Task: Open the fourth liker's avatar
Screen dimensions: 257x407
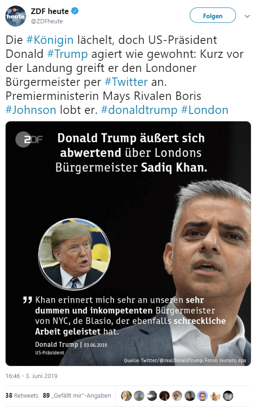Action: point(164,396)
